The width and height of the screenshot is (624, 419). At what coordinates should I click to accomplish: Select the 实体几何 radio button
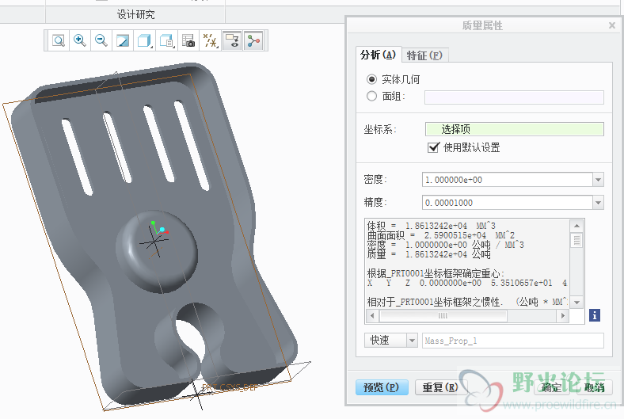pos(371,79)
